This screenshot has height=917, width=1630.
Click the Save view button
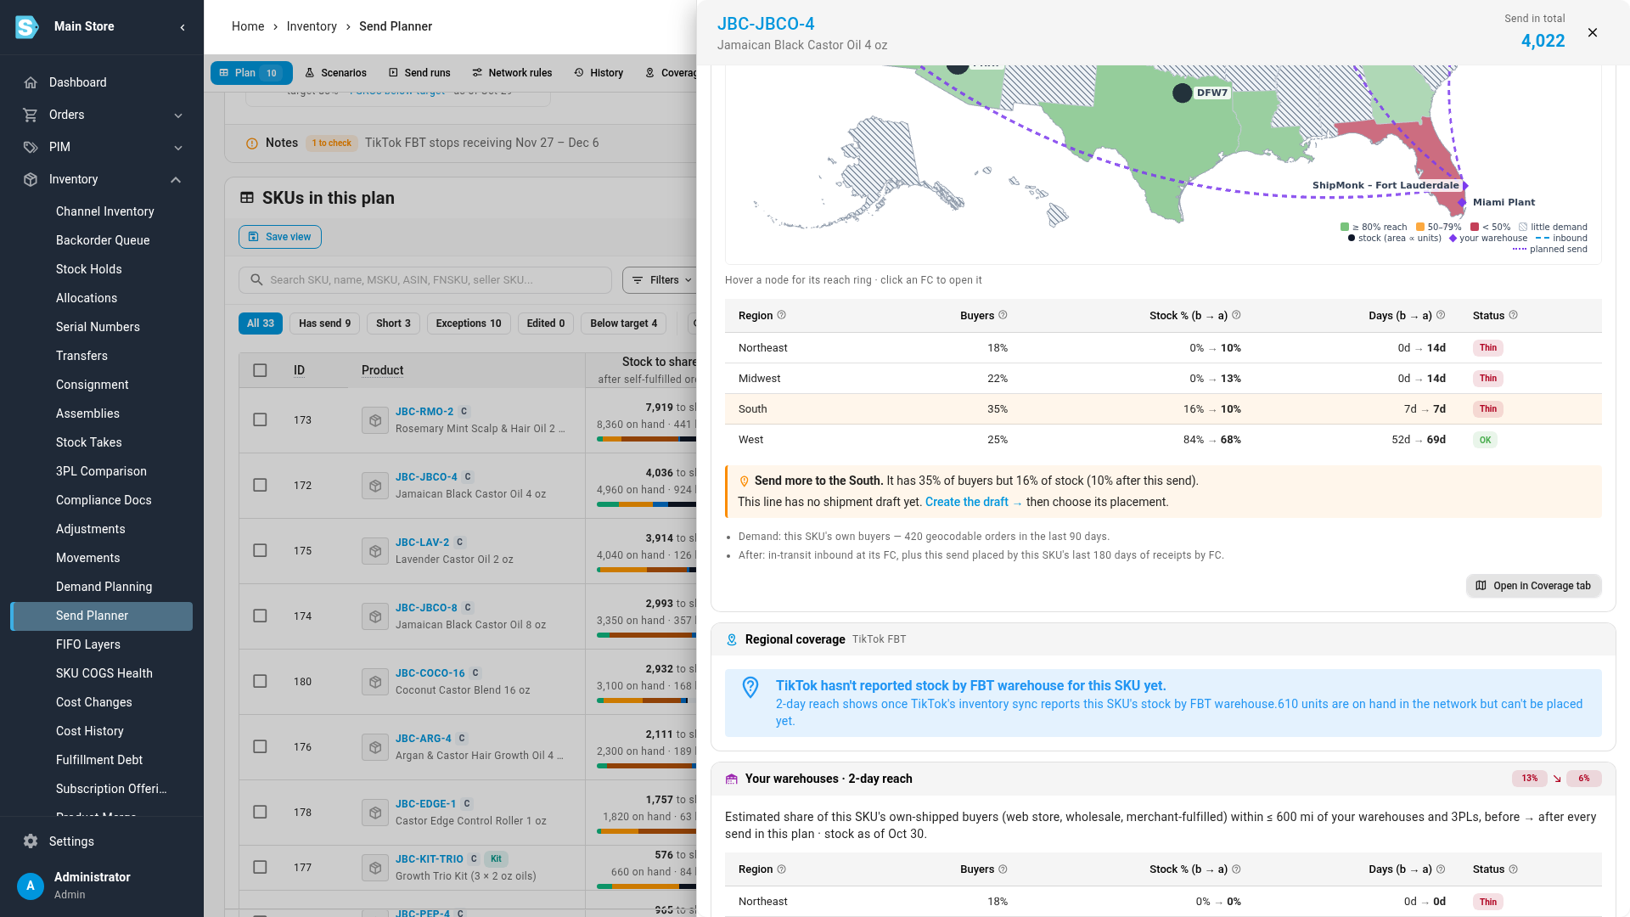(280, 237)
